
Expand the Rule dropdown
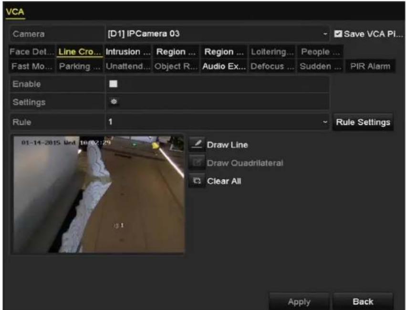tap(218, 122)
